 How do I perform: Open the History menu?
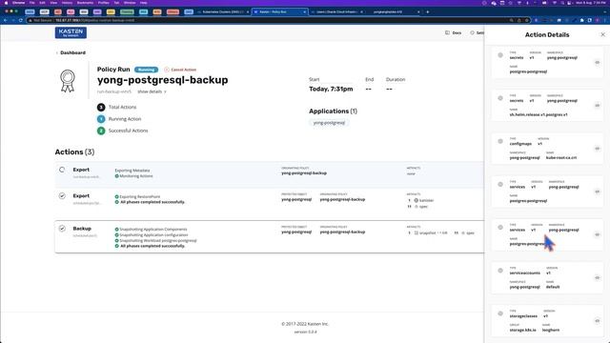pos(67,3)
